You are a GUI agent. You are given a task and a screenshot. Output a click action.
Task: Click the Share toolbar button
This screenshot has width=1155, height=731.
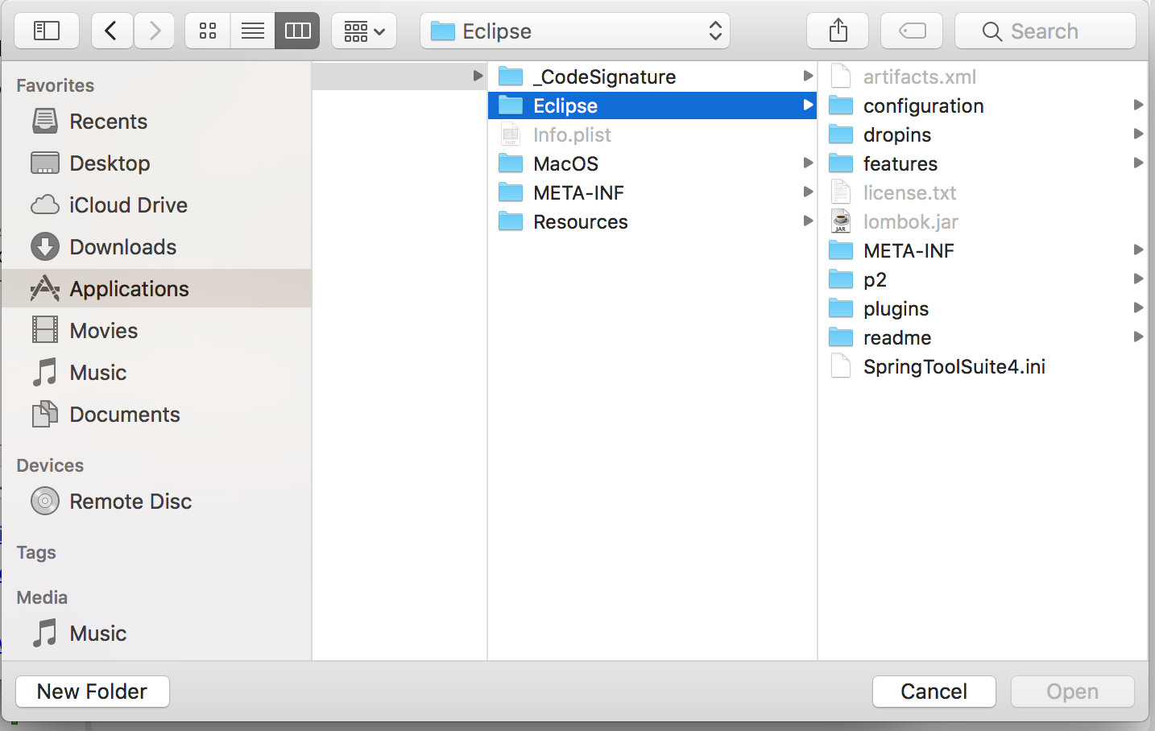coord(838,31)
